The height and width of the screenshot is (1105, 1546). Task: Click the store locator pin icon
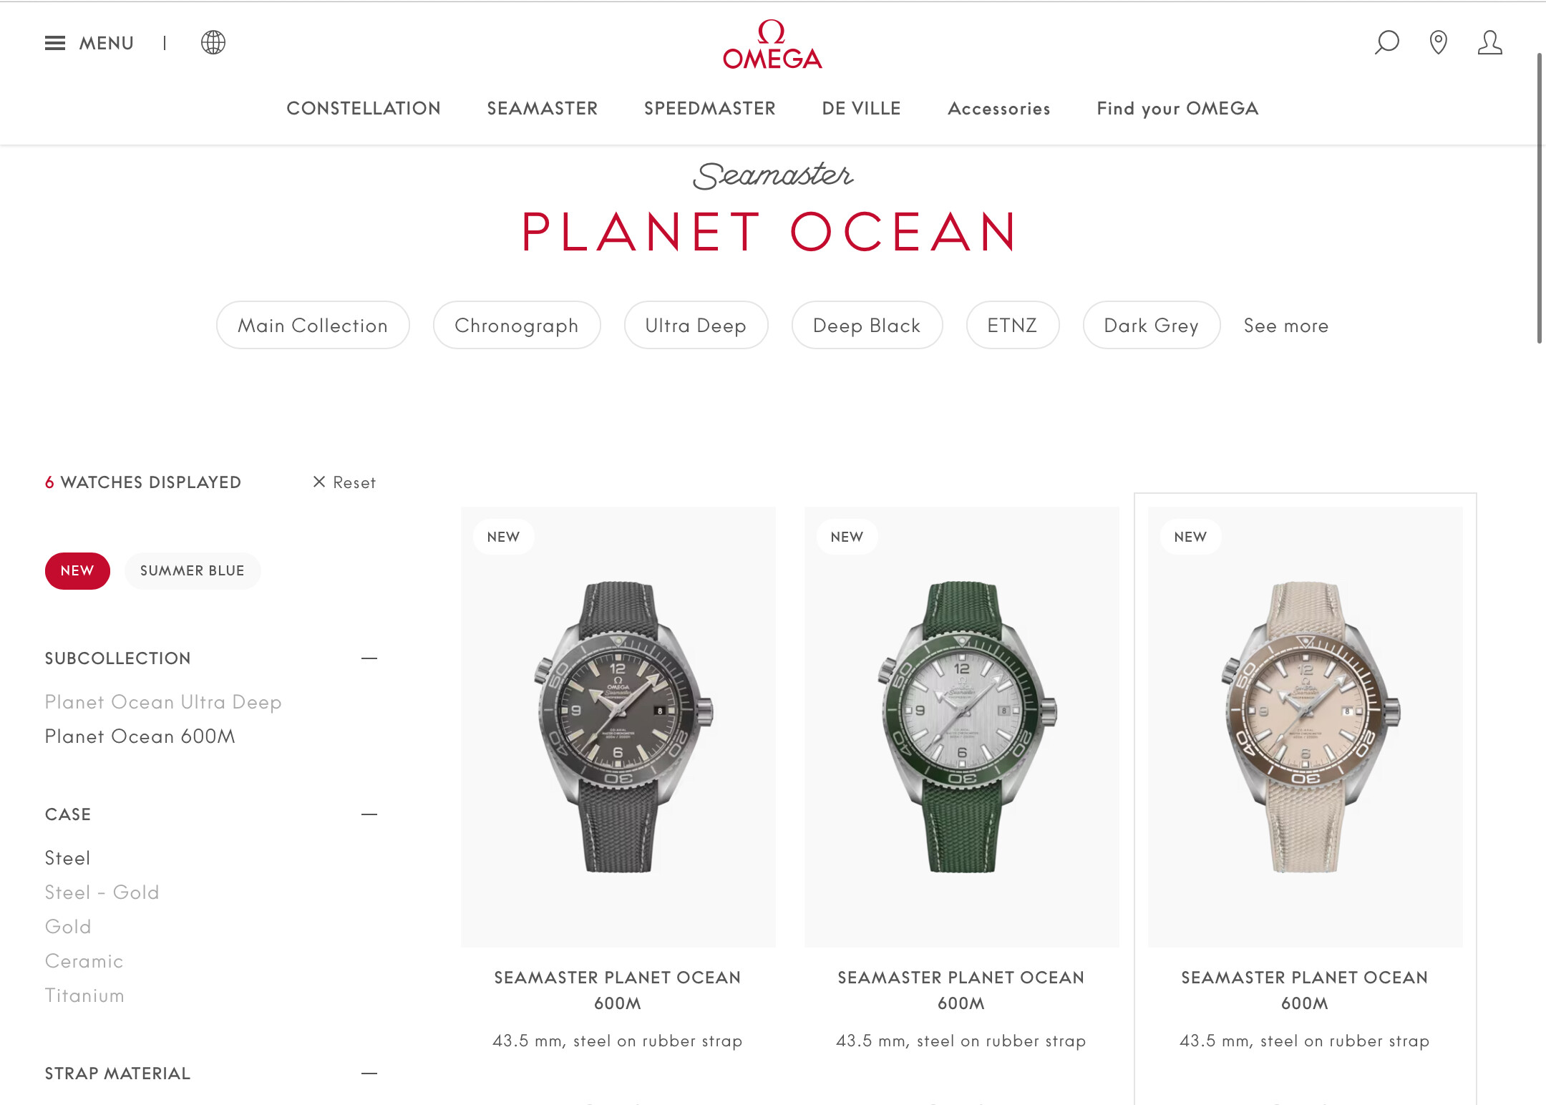1438,42
